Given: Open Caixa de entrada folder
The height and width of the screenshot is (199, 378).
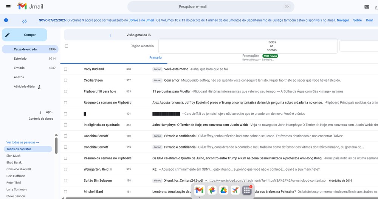Looking at the screenshot, I should coord(30,49).
